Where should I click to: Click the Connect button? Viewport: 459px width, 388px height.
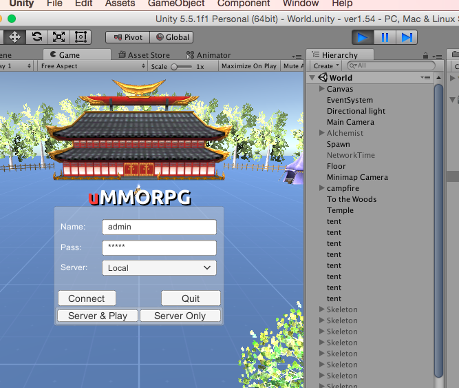pyautogui.click(x=87, y=298)
